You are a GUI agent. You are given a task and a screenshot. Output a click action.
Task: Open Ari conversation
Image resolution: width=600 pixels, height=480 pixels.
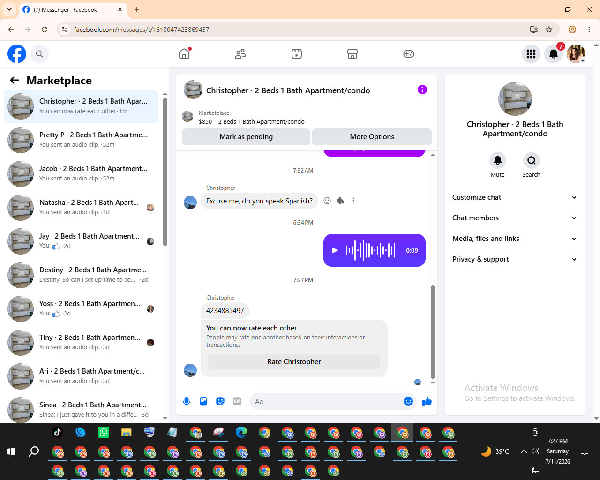tap(81, 376)
